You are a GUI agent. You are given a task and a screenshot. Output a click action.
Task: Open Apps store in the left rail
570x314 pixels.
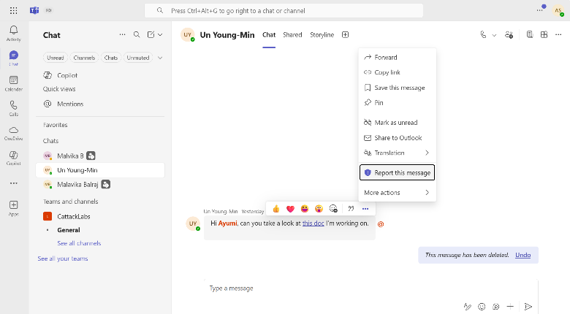coord(13,208)
